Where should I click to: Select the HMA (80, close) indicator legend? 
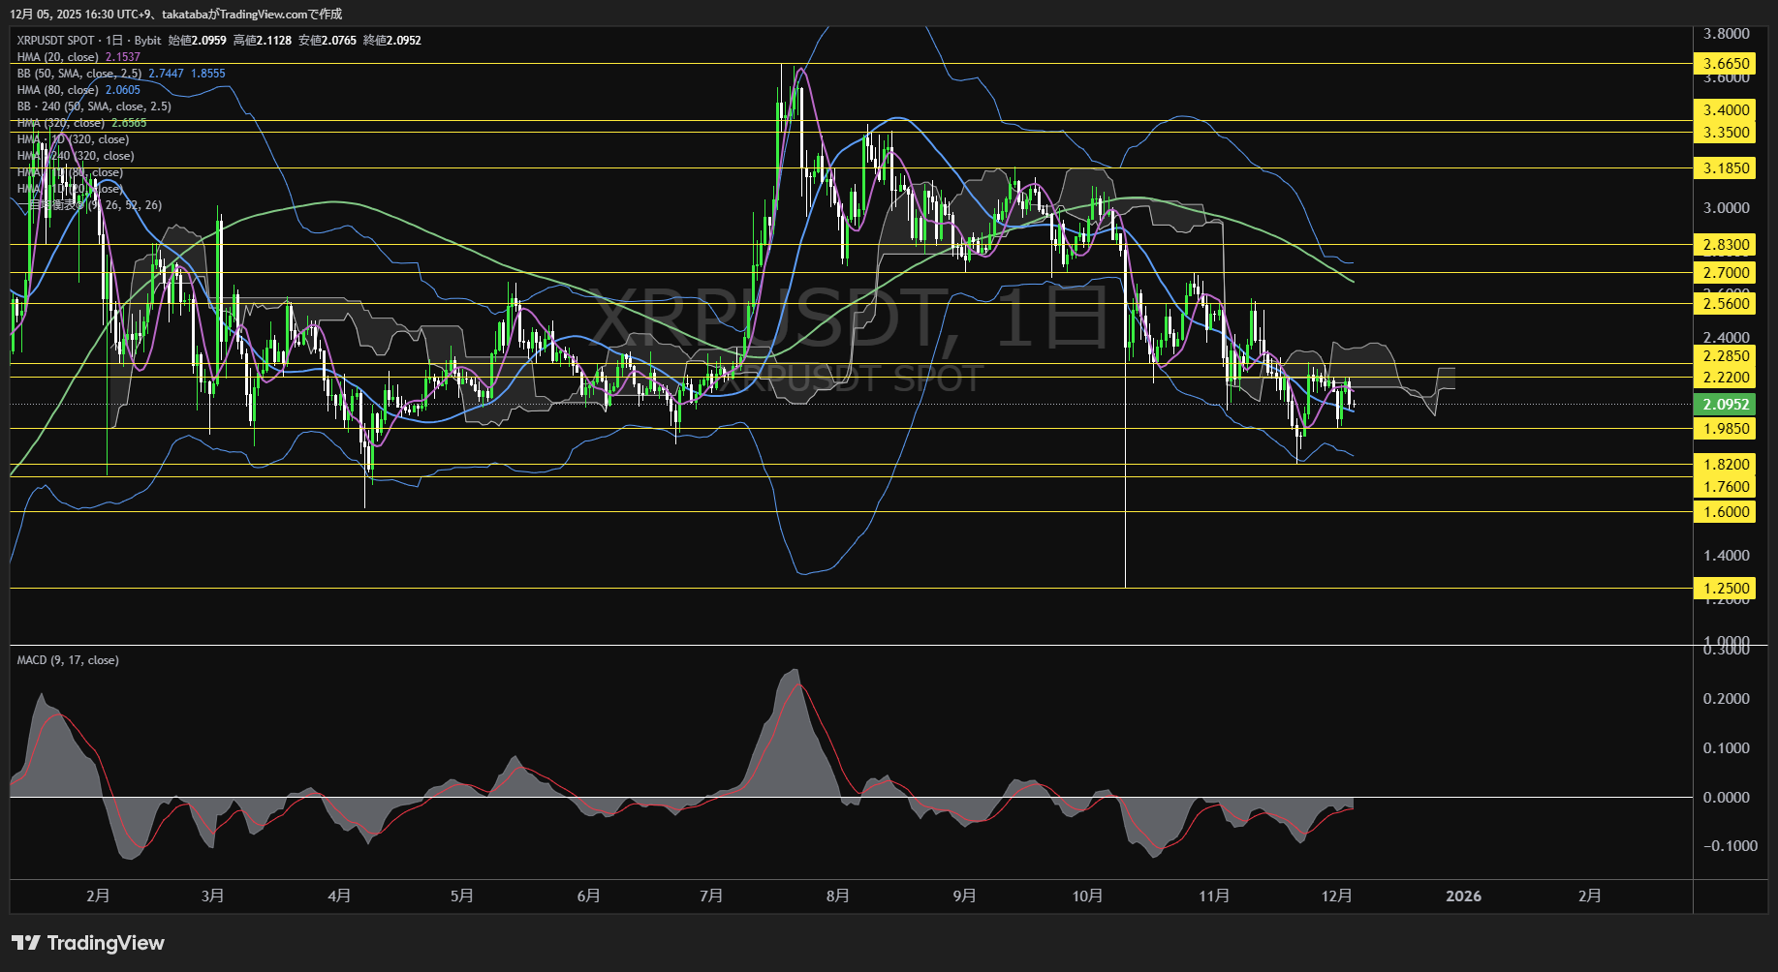58,90
